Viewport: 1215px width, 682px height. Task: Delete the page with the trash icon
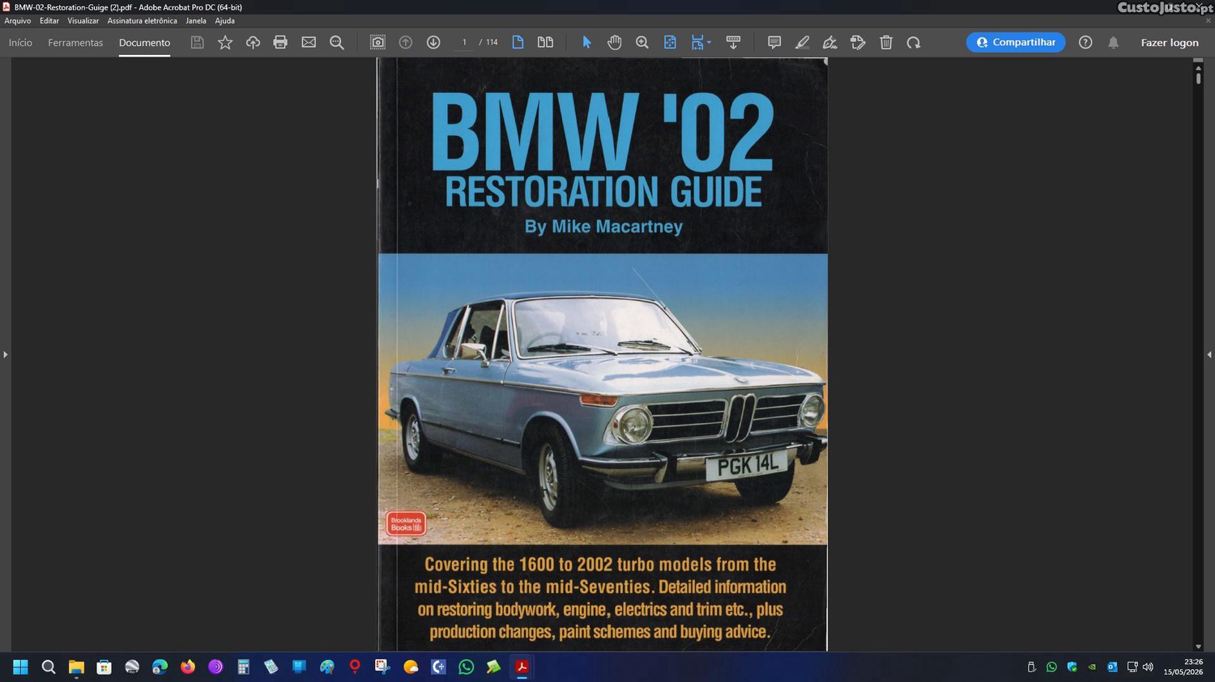point(886,42)
